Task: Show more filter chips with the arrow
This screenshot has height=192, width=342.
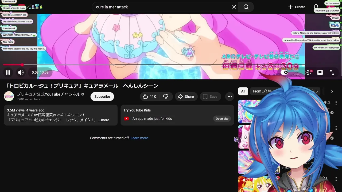Action: tap(332, 91)
